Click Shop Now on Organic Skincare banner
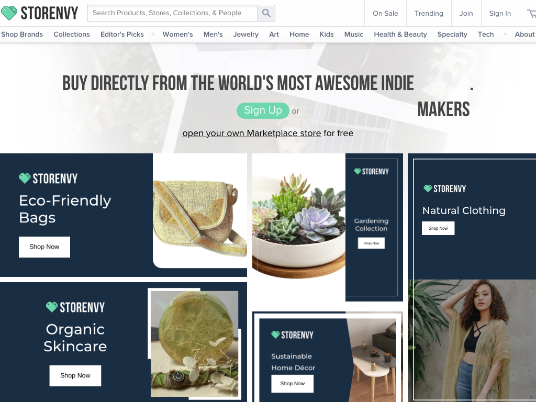536x402 pixels. (75, 375)
